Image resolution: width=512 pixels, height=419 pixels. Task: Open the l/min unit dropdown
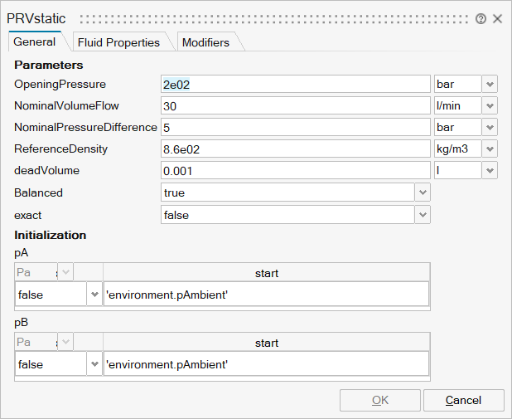[490, 106]
